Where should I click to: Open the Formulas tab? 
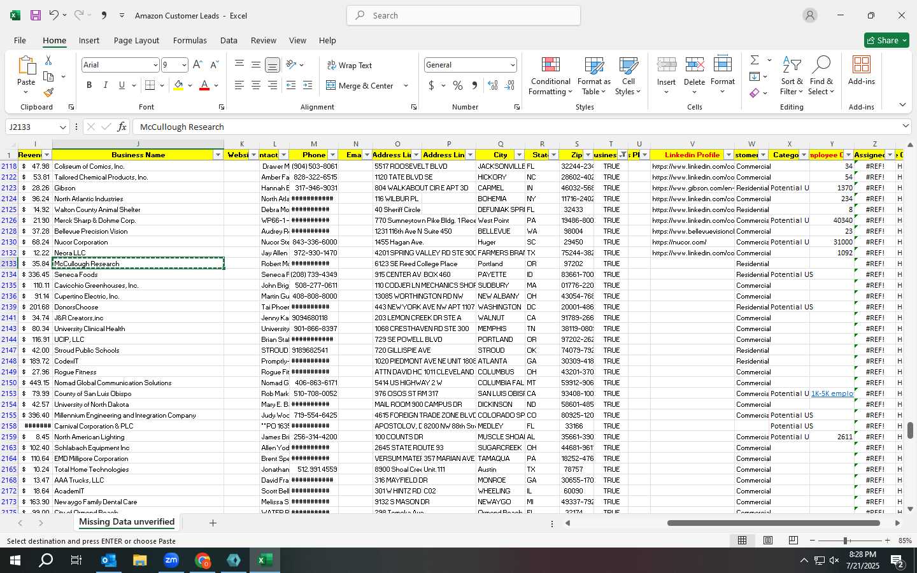[x=190, y=40]
